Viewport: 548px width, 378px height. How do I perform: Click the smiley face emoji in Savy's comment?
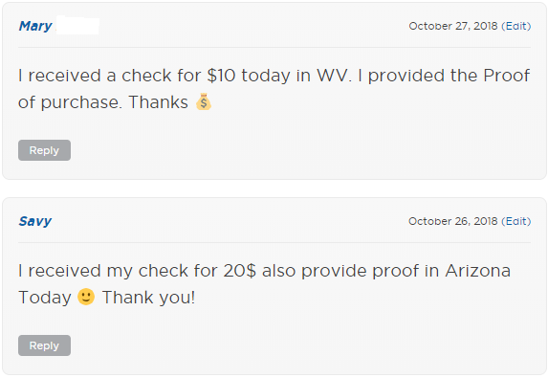click(86, 297)
